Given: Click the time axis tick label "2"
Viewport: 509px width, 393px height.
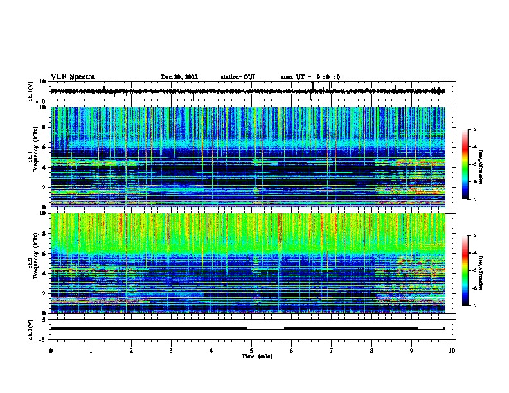Looking at the screenshot, I should tap(131, 351).
